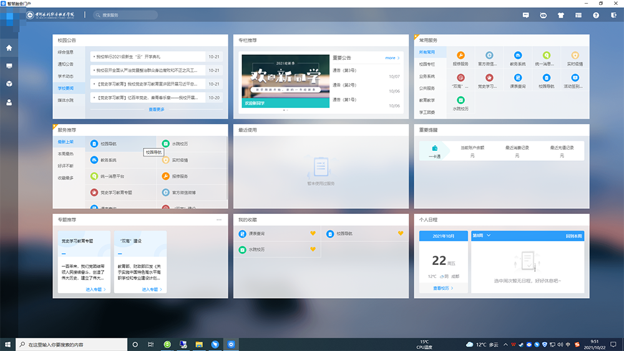Click the 搜索服务 search field

pos(125,14)
